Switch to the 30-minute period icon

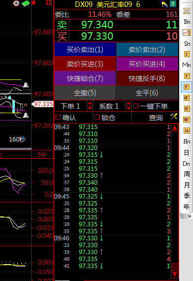click(x=187, y=120)
